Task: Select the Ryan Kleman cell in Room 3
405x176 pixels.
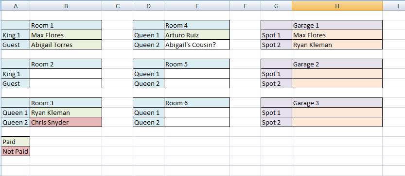Action: click(66, 112)
